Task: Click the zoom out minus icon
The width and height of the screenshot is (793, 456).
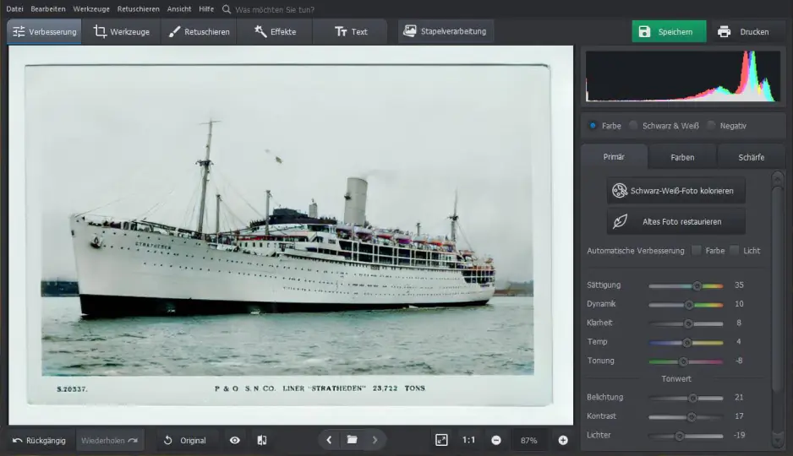Action: [x=496, y=440]
